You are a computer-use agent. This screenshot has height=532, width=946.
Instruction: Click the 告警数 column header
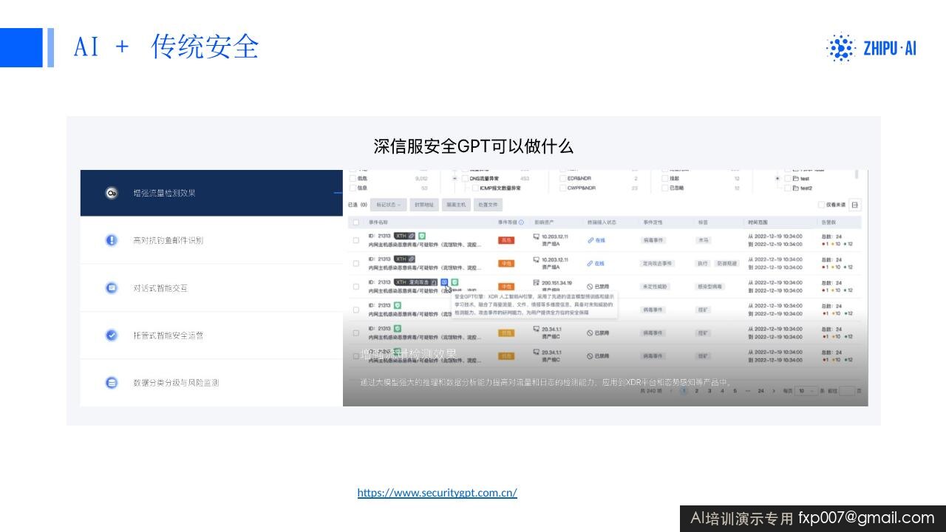click(828, 222)
